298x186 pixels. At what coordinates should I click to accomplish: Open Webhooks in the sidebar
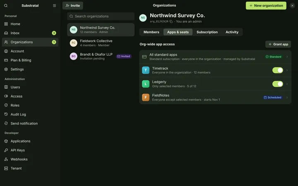(x=30, y=159)
